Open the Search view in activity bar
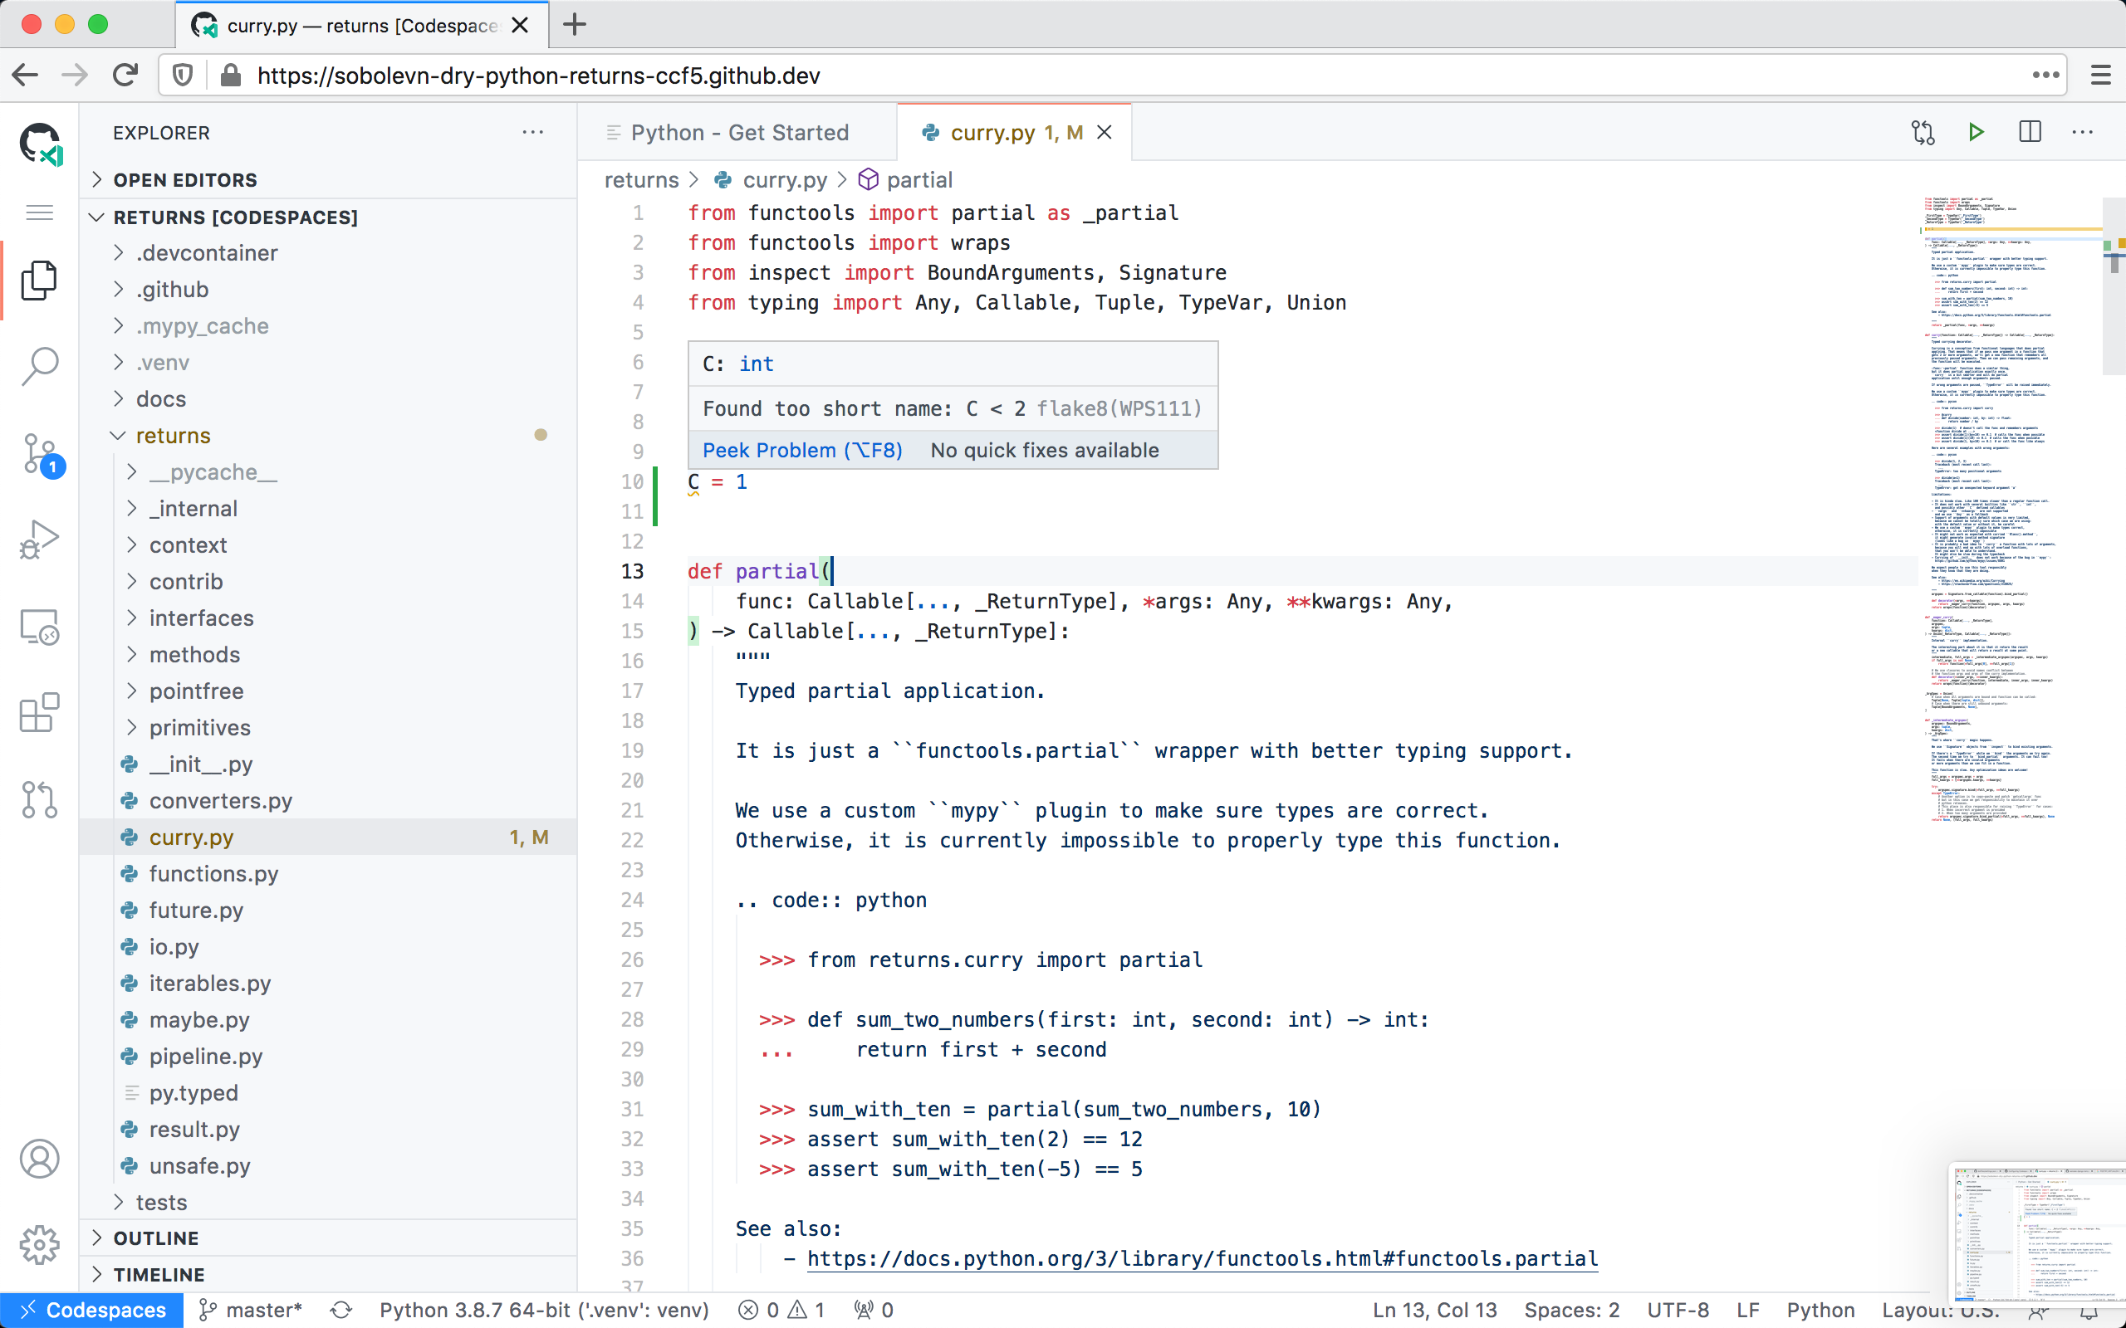The width and height of the screenshot is (2126, 1328). coord(39,366)
